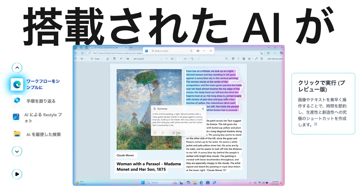This screenshot has width=361, height=195.
Task: Open the PDF viewer settings gear
Action: 261,59
